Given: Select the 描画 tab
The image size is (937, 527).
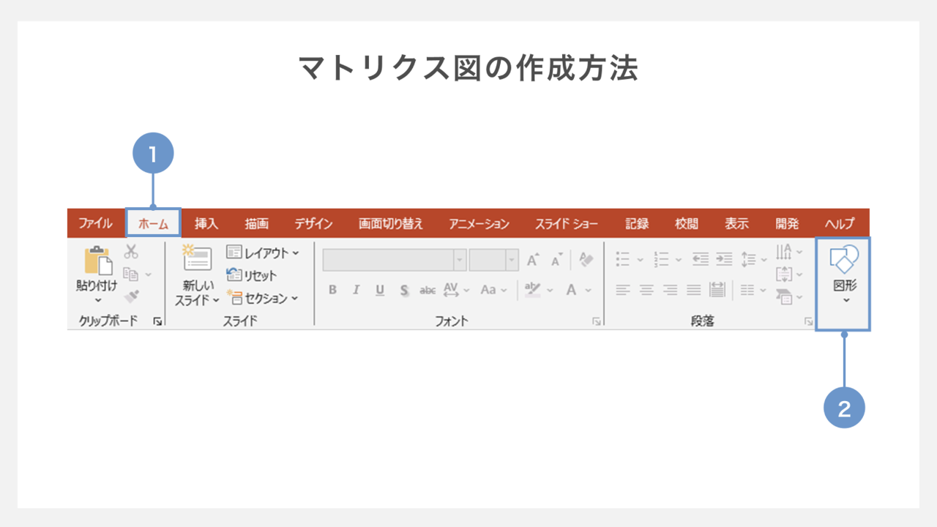Looking at the screenshot, I should pyautogui.click(x=257, y=223).
